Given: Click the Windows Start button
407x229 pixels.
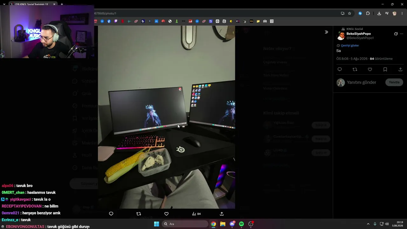Looking at the screenshot, I should click(x=156, y=224).
